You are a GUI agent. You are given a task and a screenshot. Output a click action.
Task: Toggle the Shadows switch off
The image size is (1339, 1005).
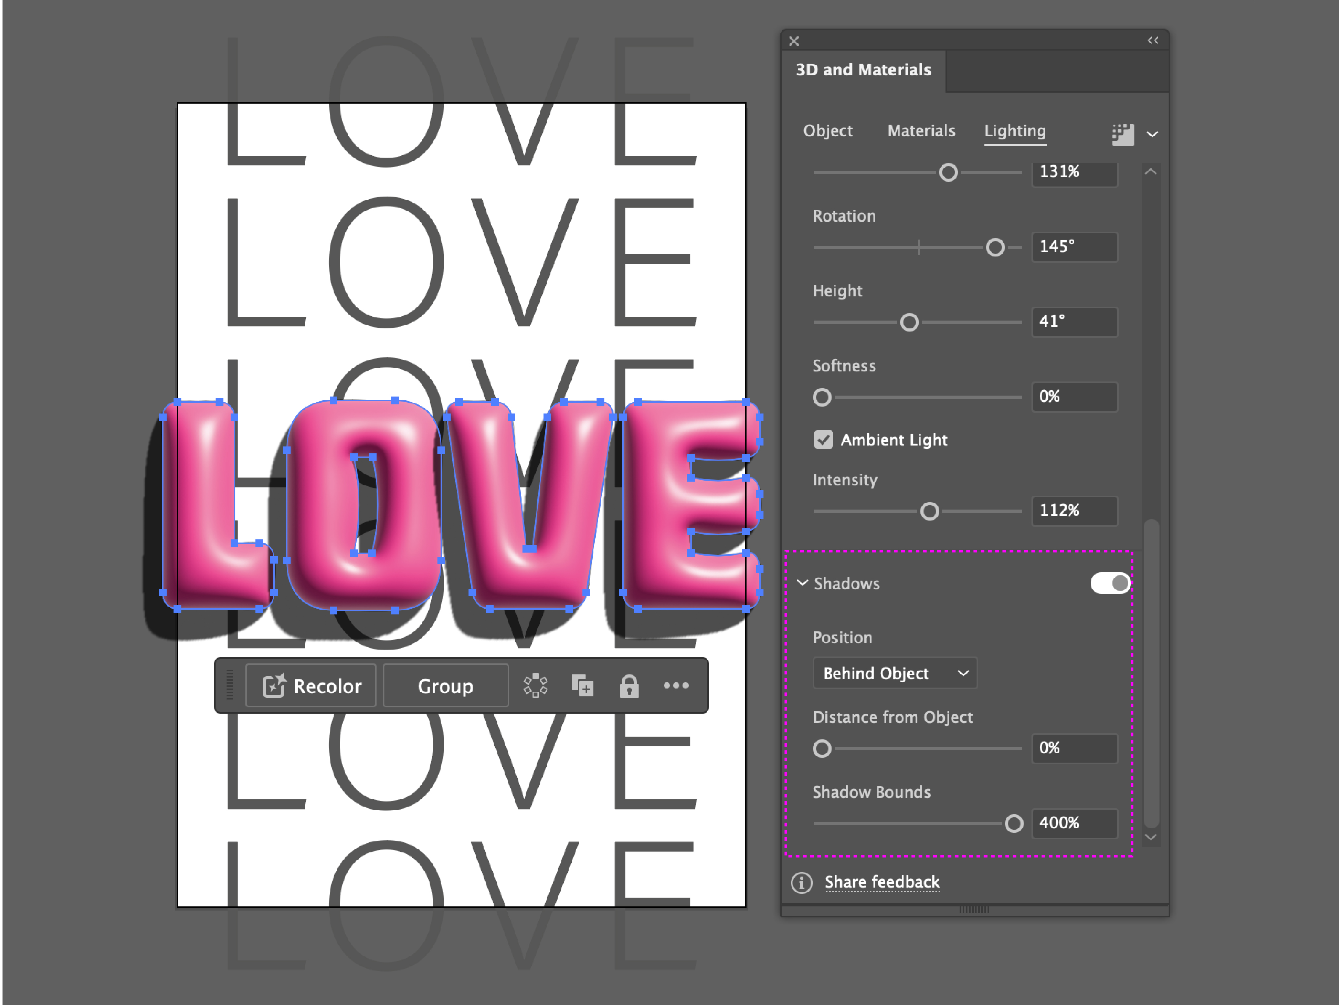1110,583
